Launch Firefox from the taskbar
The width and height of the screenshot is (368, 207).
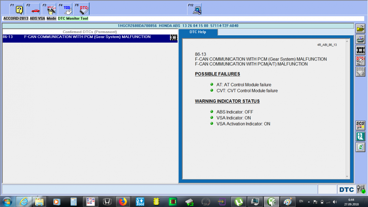(123, 201)
